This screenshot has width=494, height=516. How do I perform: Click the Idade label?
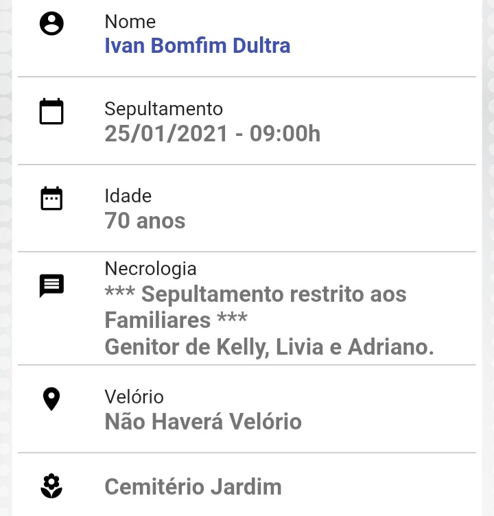tap(128, 196)
